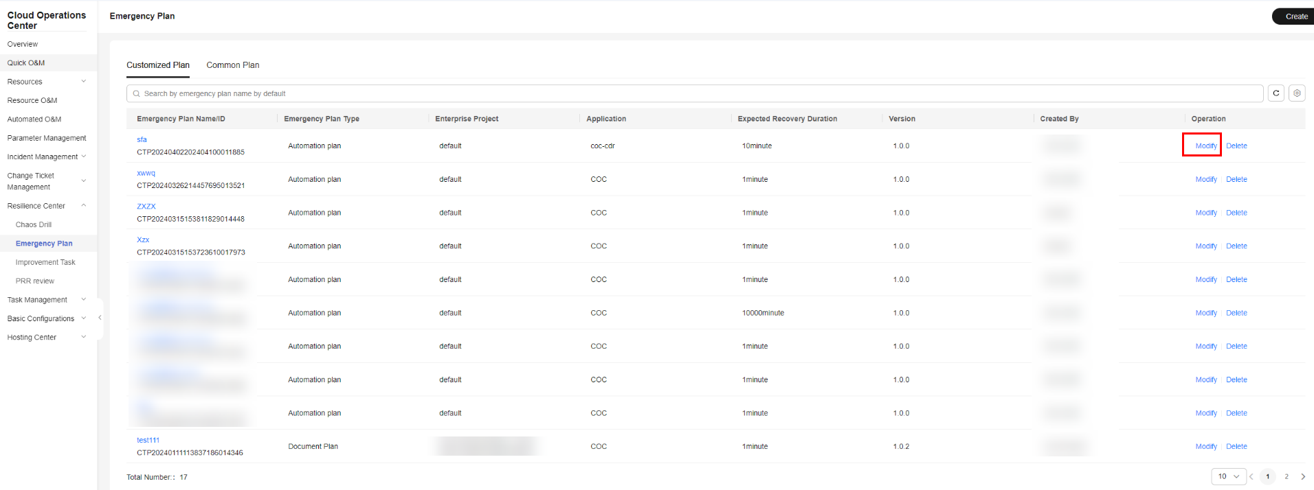The width and height of the screenshot is (1314, 490).
Task: Click the Document Plan type cell
Action: point(313,447)
